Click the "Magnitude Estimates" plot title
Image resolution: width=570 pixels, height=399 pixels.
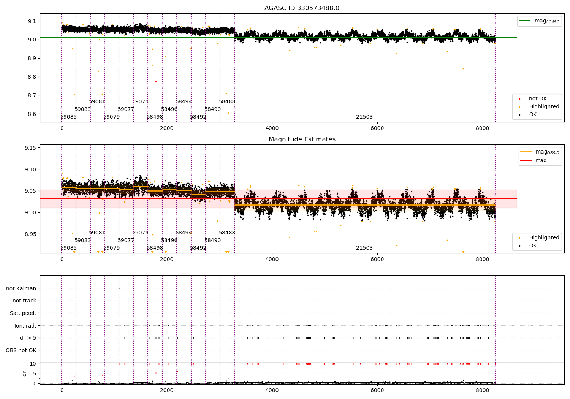tap(302, 139)
